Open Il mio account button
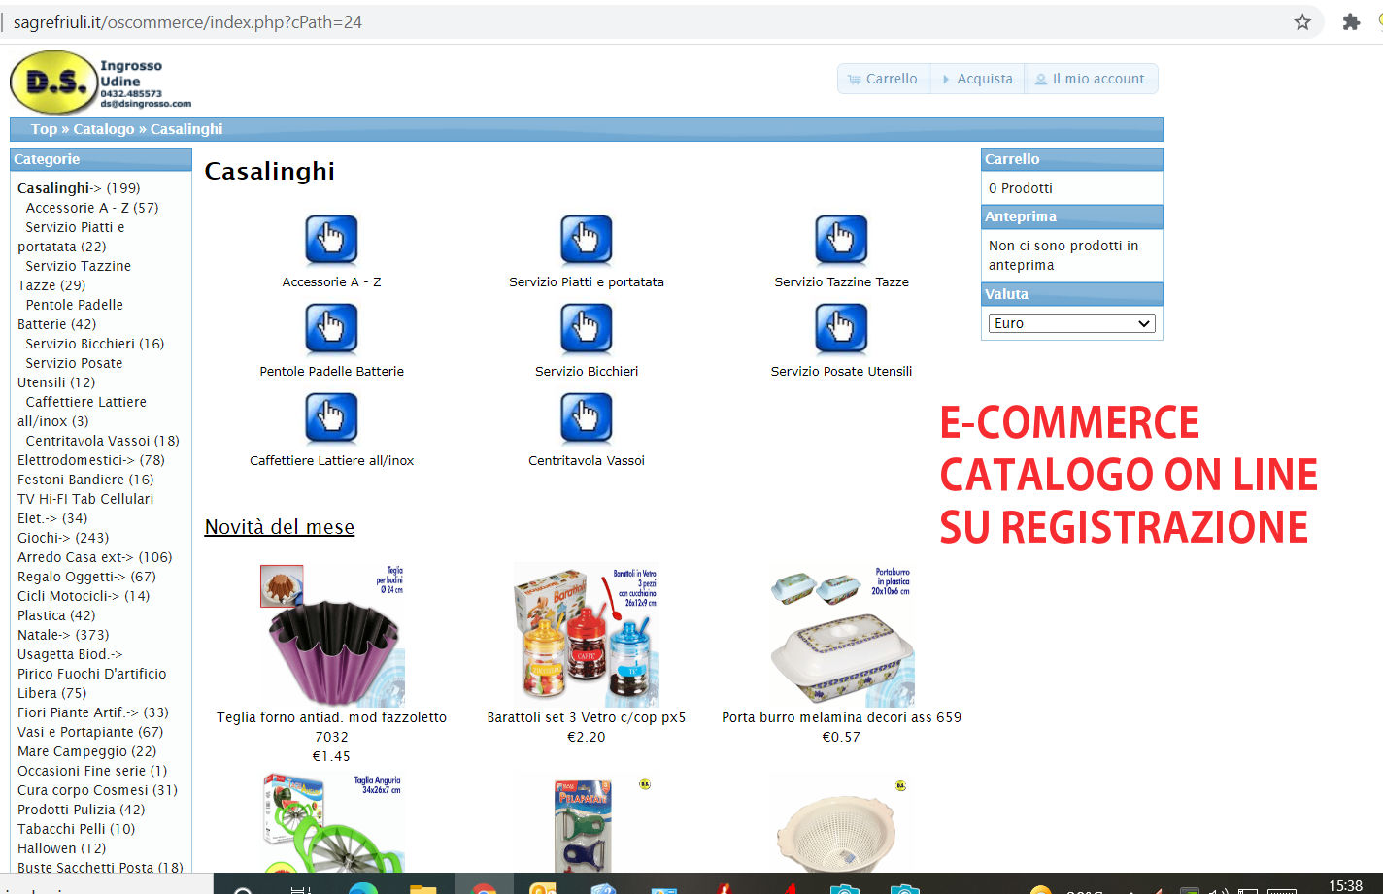Screen dimensions: 1383x894 pos(1091,79)
